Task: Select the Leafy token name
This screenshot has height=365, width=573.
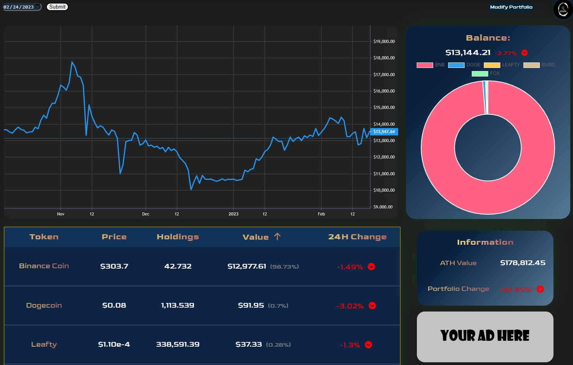Action: 44,344
